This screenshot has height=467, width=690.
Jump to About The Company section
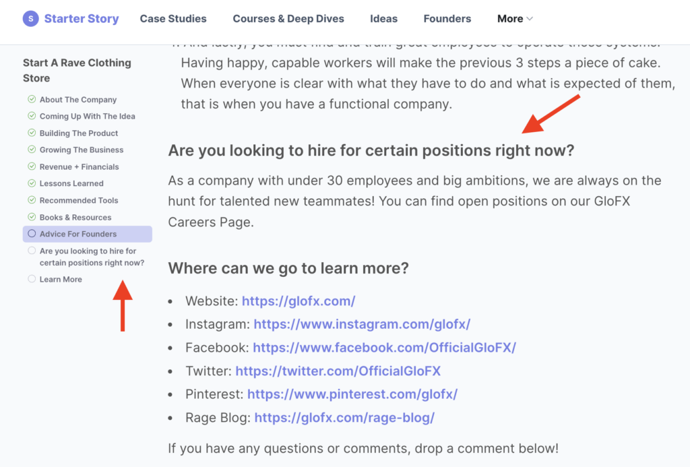(78, 100)
